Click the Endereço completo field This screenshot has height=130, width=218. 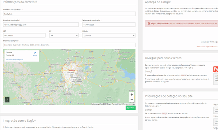[70, 45]
